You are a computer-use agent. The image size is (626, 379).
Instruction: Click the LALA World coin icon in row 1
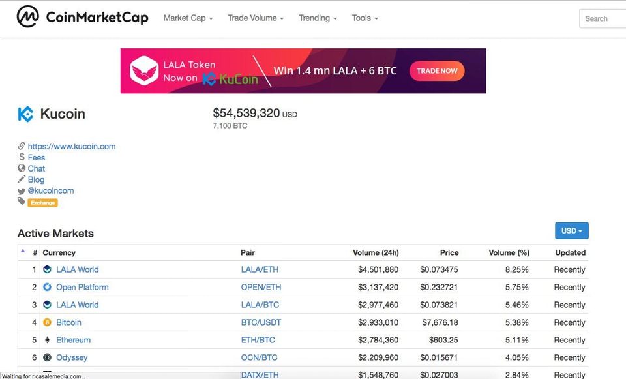pyautogui.click(x=47, y=269)
